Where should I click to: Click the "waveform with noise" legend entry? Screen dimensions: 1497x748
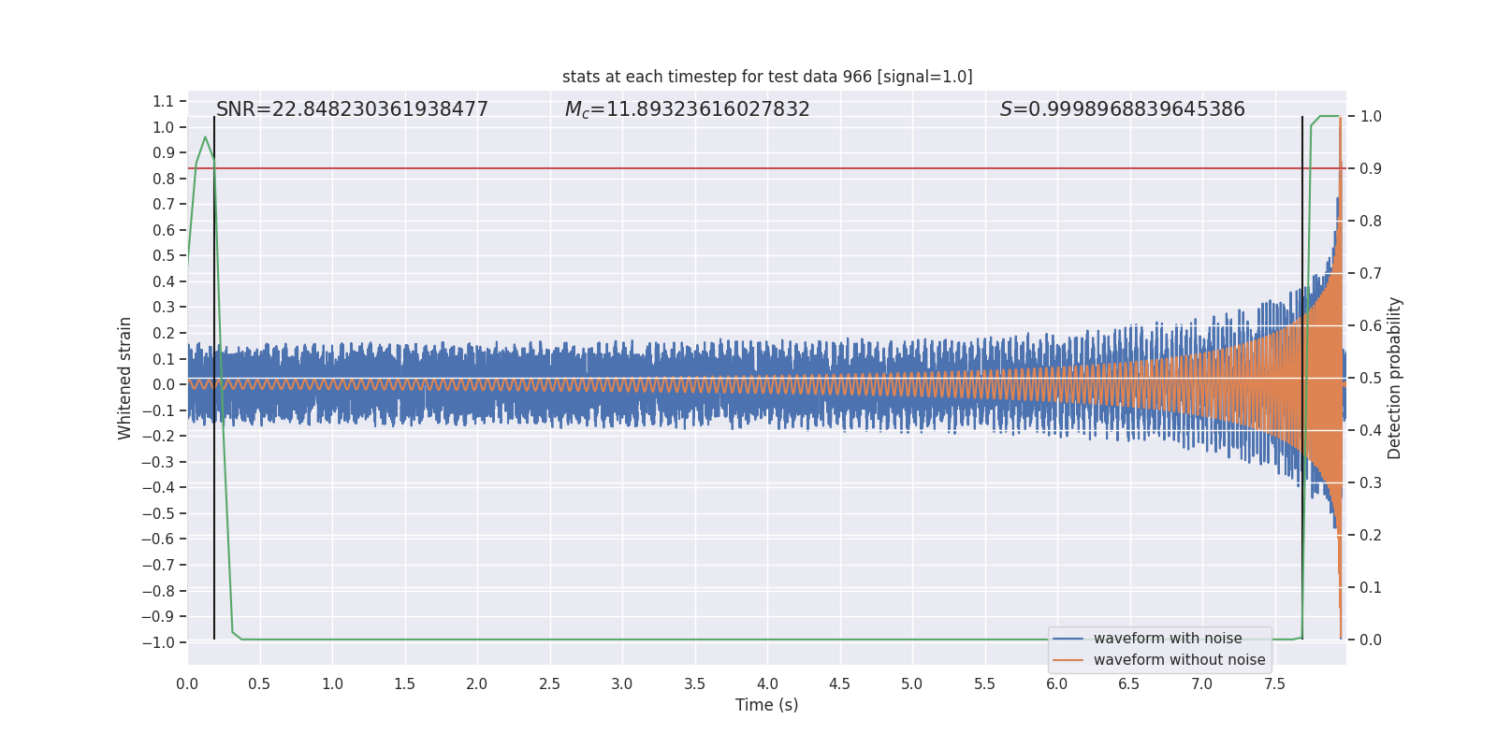[x=1168, y=639]
